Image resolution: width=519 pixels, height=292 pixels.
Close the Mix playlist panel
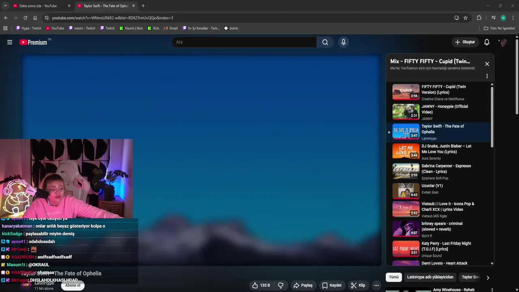click(487, 64)
